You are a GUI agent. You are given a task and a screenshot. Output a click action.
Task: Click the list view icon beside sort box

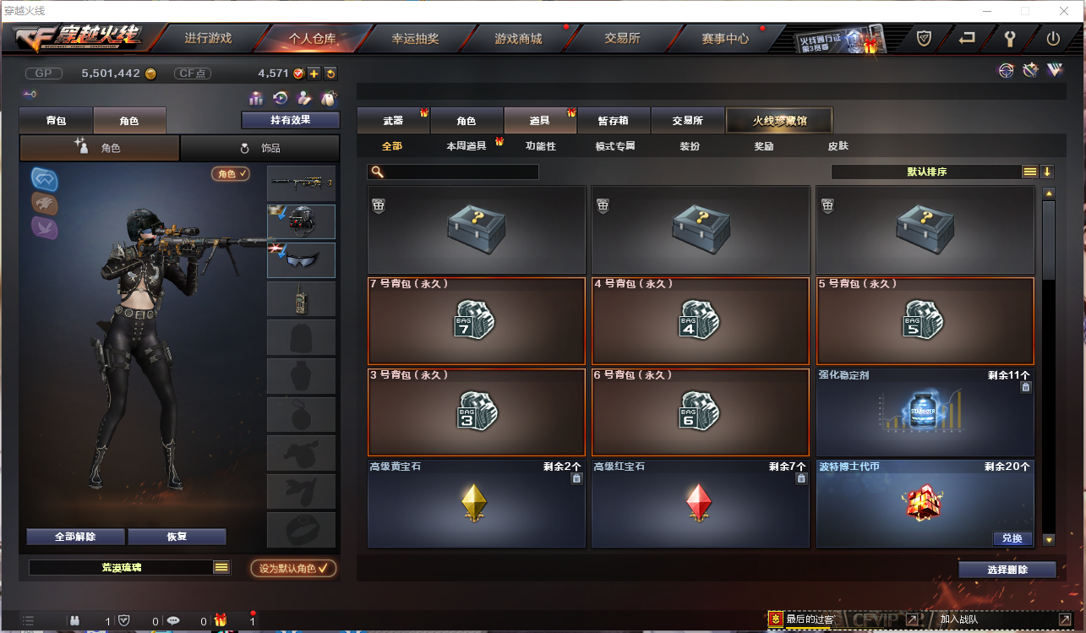1029,172
